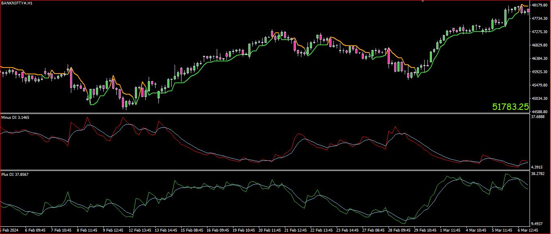Screen dimensions: 551x234
Task: Click the 9 Feb 12:45 time label
Action: point(113,231)
